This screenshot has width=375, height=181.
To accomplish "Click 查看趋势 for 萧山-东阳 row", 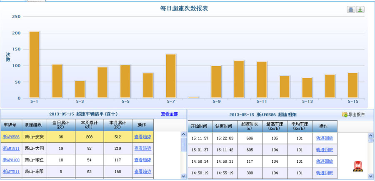I will (142, 171).
